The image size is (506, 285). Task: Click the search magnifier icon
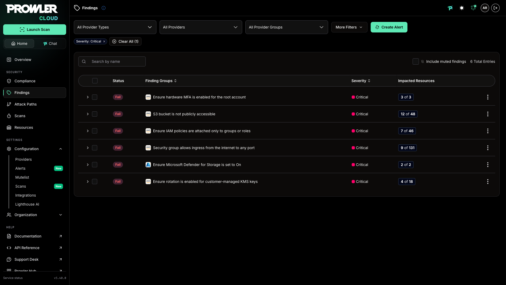click(x=84, y=61)
